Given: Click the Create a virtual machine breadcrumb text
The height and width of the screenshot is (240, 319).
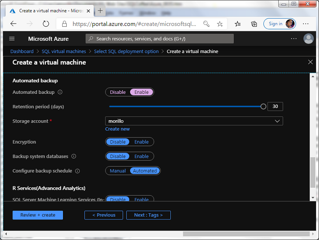Looking at the screenshot, I should 192,51.
